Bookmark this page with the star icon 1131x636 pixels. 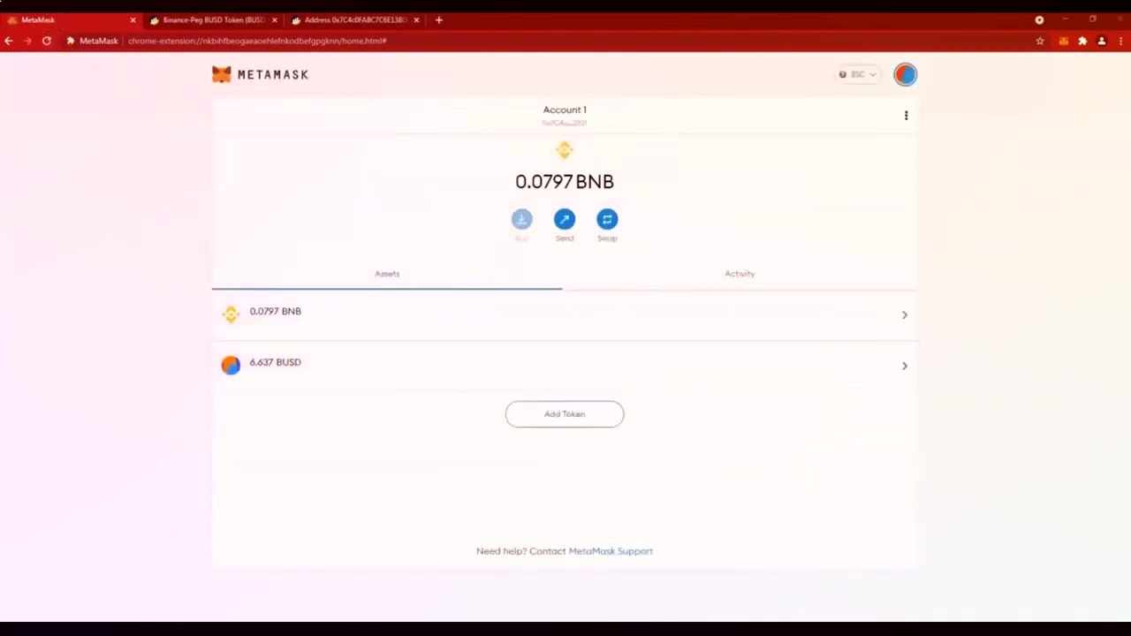coord(1040,41)
